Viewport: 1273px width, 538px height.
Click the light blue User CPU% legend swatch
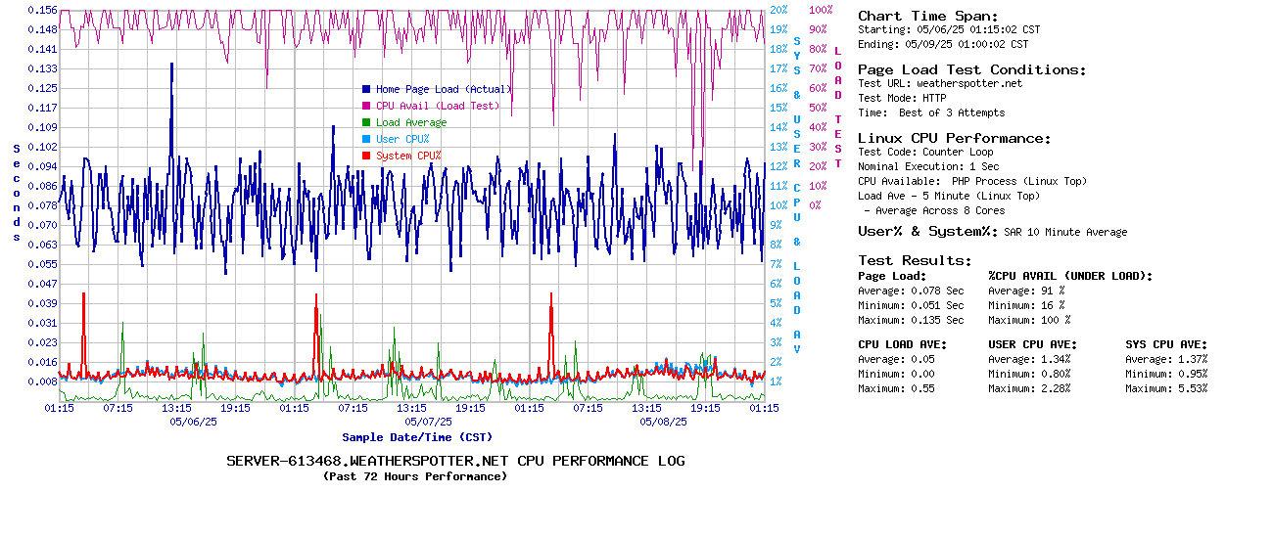click(366, 139)
